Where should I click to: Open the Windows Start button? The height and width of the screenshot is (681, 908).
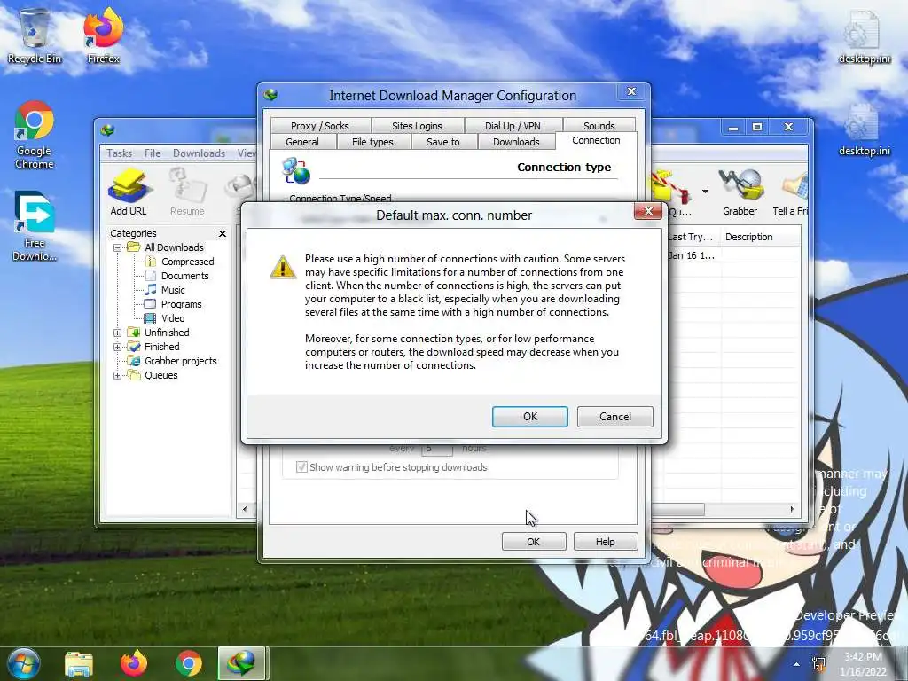[23, 663]
